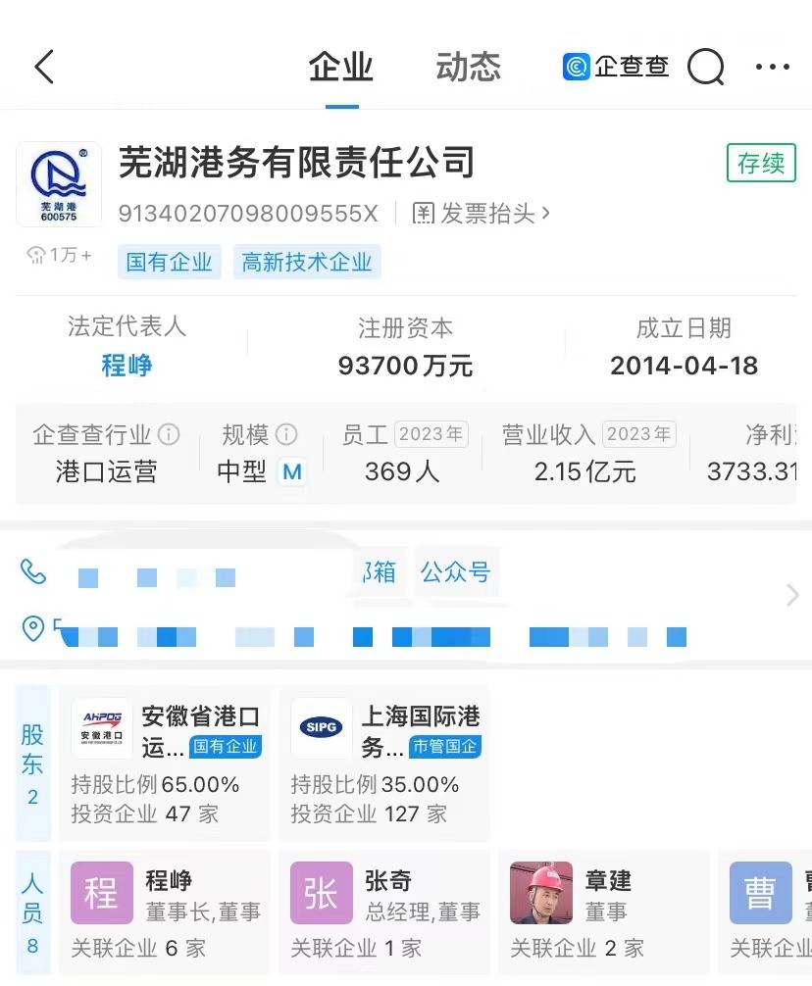The height and width of the screenshot is (986, 812).
Task: Open the 公众号 button
Action: pos(455,572)
